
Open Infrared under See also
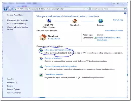10,86
